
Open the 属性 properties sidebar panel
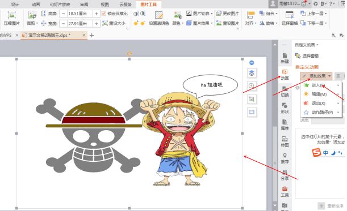click(285, 125)
